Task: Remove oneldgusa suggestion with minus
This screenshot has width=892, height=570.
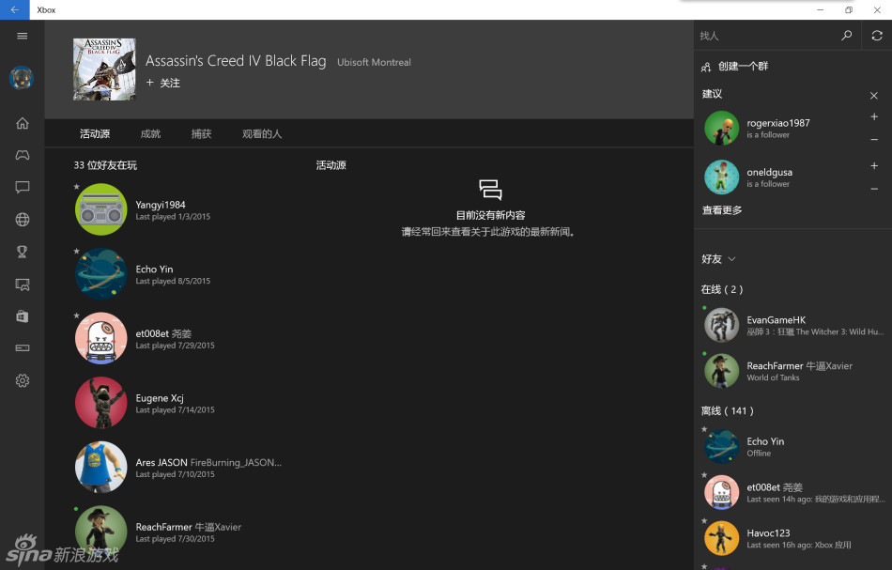Action: coord(874,189)
